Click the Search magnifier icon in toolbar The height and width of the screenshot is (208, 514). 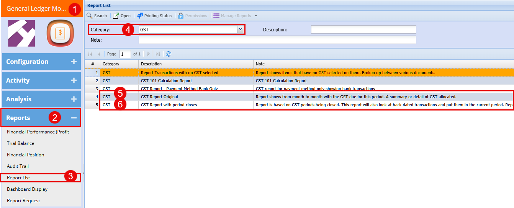click(x=89, y=16)
